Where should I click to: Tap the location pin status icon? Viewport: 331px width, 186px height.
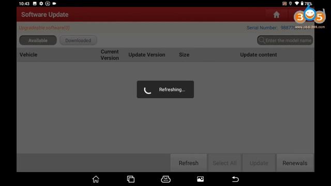pos(291,4)
